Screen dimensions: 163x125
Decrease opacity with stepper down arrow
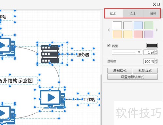pyautogui.click(x=156, y=62)
